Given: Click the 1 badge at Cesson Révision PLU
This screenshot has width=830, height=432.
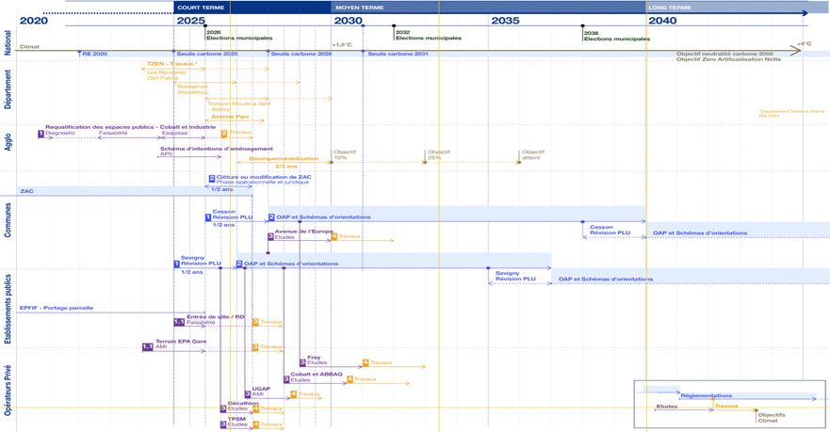Looking at the screenshot, I should (208, 217).
